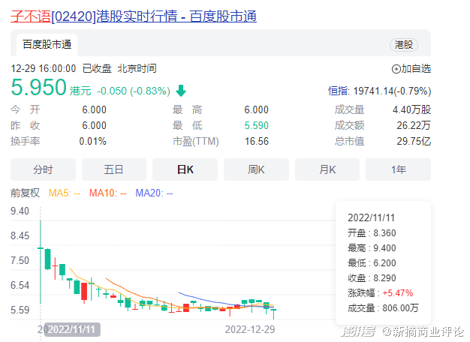Screen dimensions: 470x342
Task: Click the MA10 legend label
Action: (x=108, y=193)
